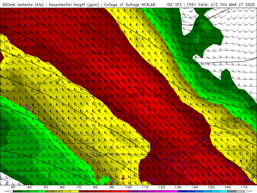
Task: Click the colorbar label '120'
Action: [x=162, y=187]
